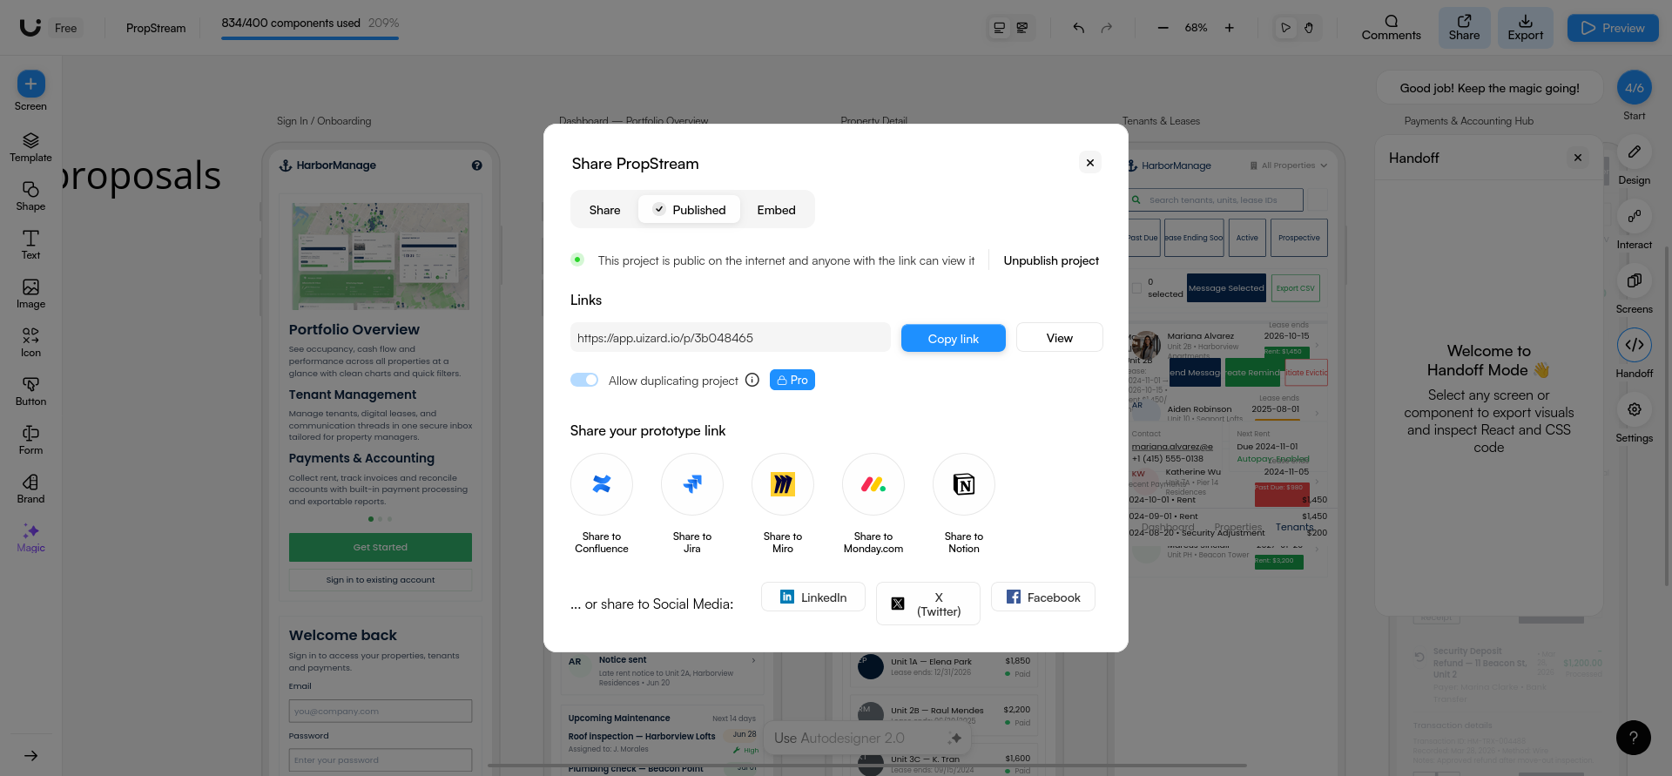Open the Magic tools

(30, 537)
